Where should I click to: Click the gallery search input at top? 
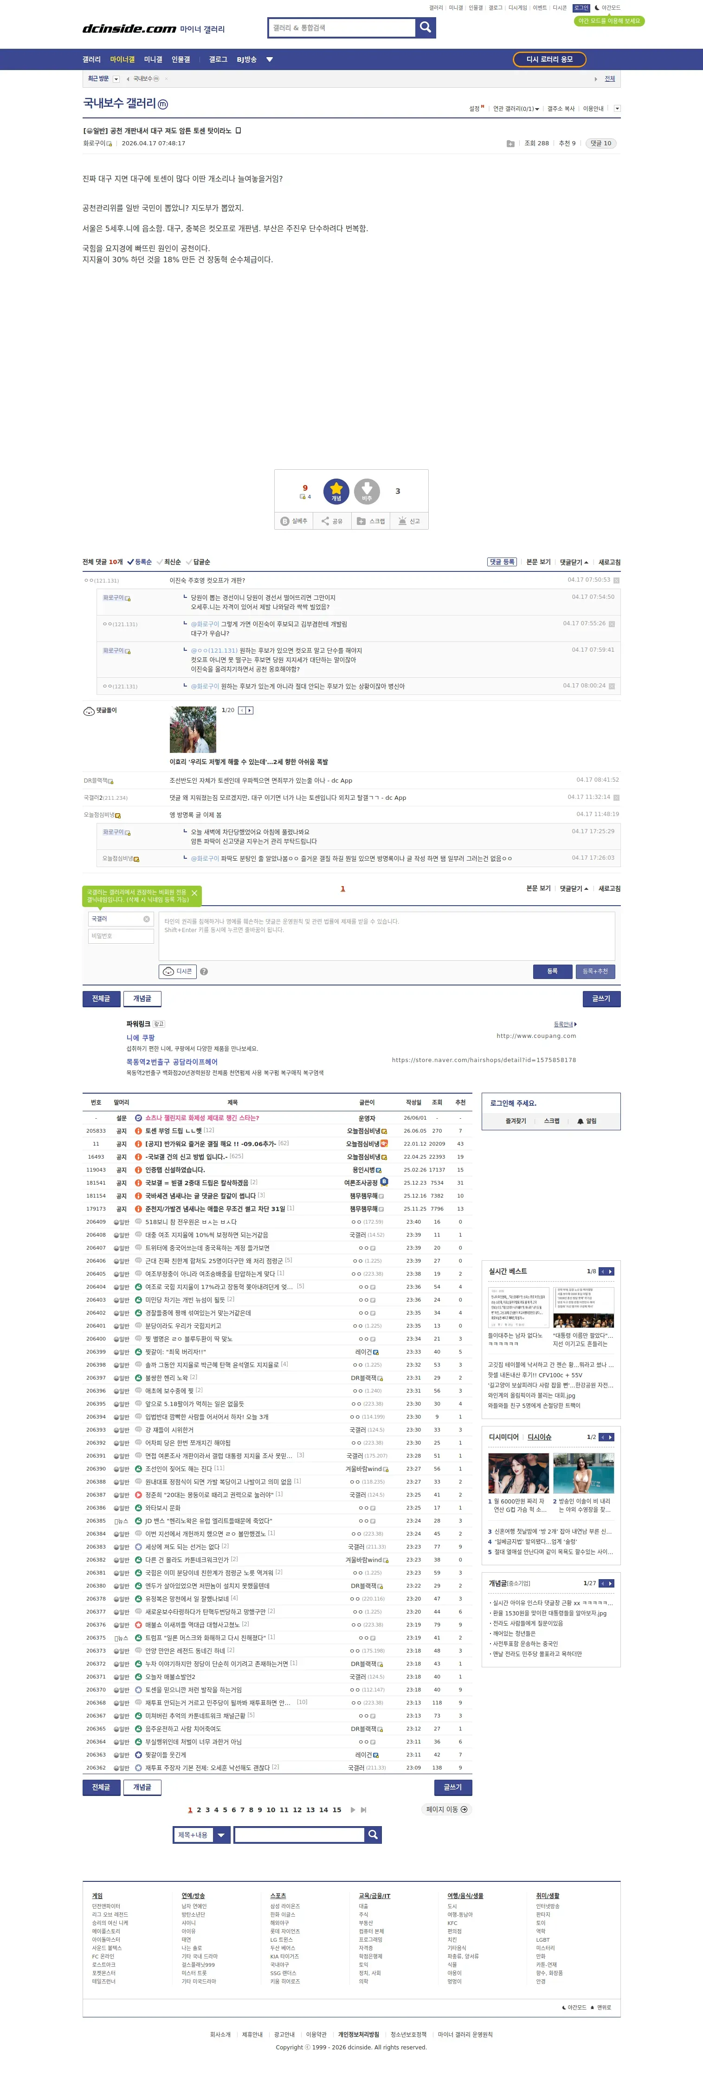(342, 27)
